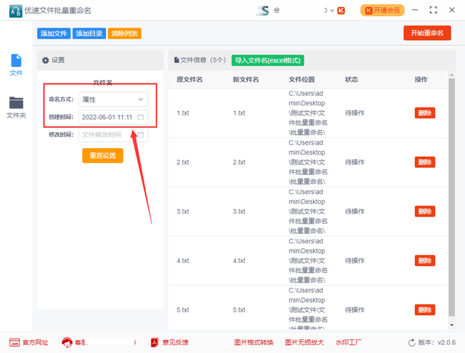Contact customer service headset icon
The width and height of the screenshot is (465, 353).
[x=67, y=342]
